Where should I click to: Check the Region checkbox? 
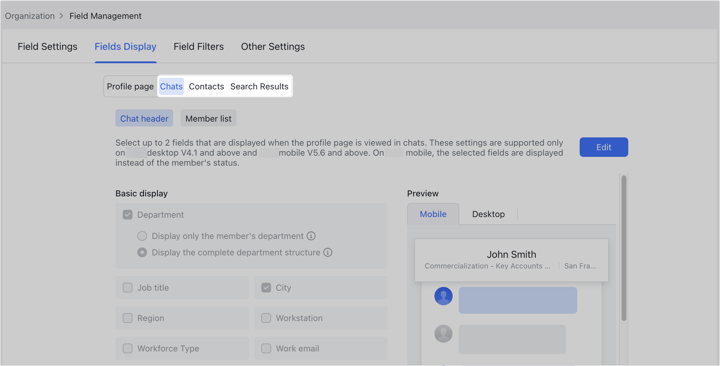(x=127, y=318)
